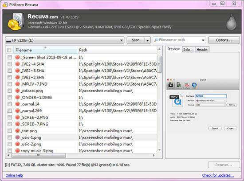244x181 pixels.
Task: Check the box for _SCREE~2.PNG
Action: click(x=10, y=117)
